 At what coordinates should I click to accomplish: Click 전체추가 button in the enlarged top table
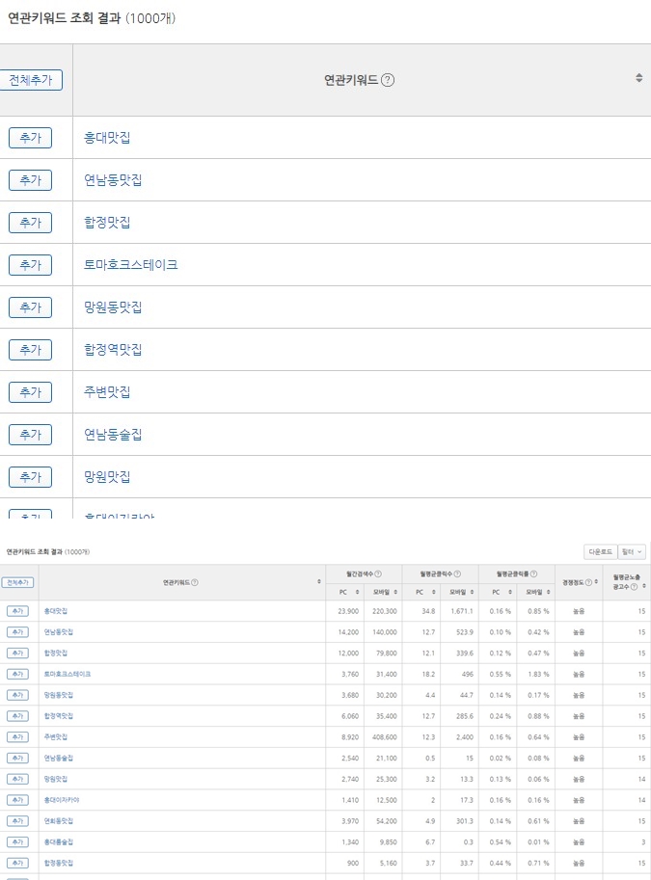coord(30,80)
